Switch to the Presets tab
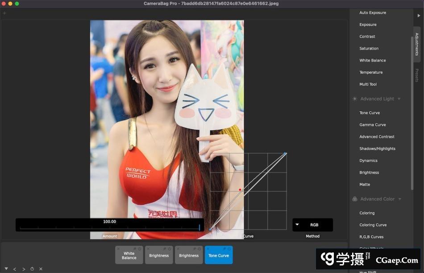This screenshot has height=273, width=424. [x=417, y=75]
